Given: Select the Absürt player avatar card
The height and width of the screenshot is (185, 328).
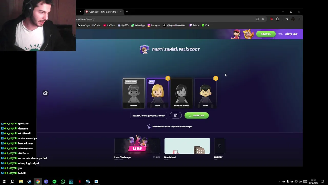Looking at the screenshot, I should 206,93.
